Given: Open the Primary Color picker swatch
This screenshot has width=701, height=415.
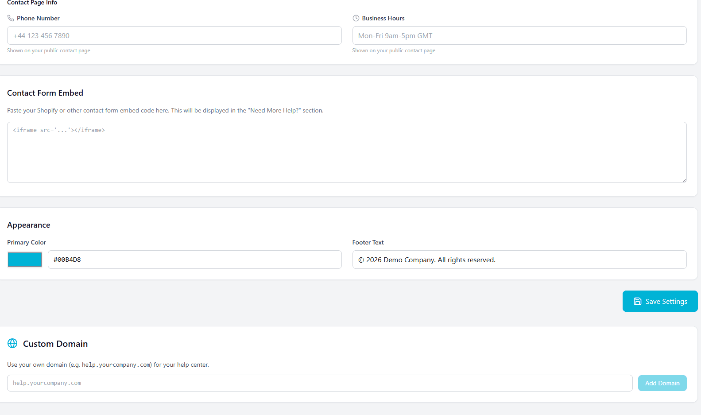Looking at the screenshot, I should click(25, 260).
